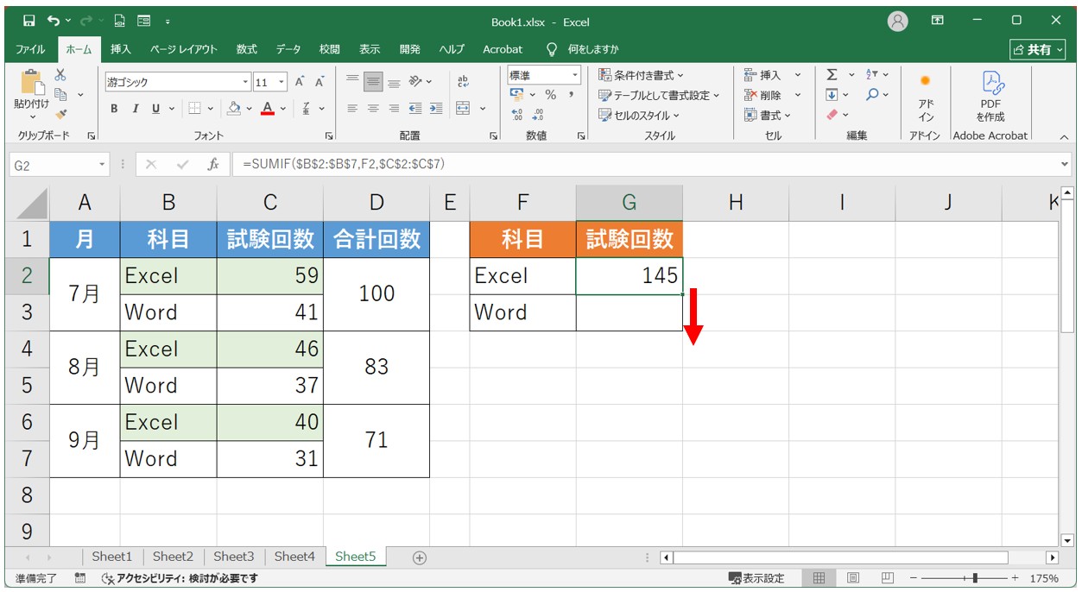Viewport: 1082px width, 592px height.
Task: Toggle Underline formatting
Action: (x=156, y=109)
